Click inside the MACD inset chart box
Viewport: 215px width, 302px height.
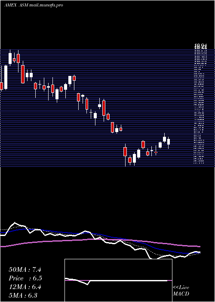point(118,280)
